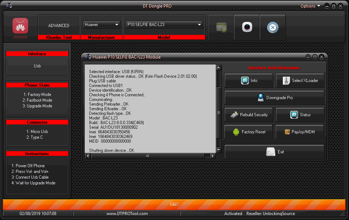The image size is (349, 220).
Task: Start Factory Reset
Action: (x=249, y=132)
